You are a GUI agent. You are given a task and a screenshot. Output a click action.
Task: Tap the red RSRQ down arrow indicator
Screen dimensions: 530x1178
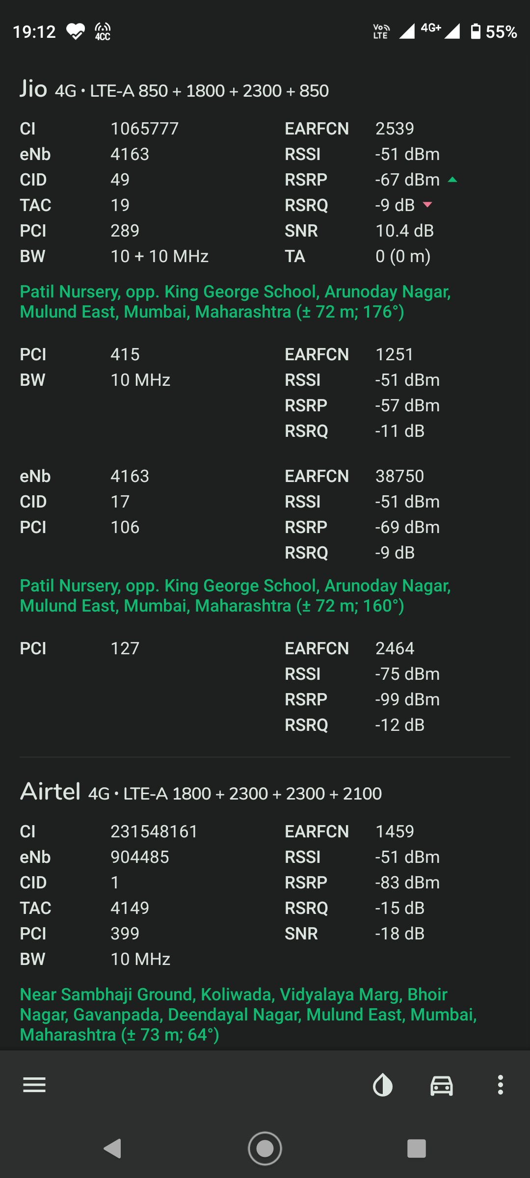427,205
